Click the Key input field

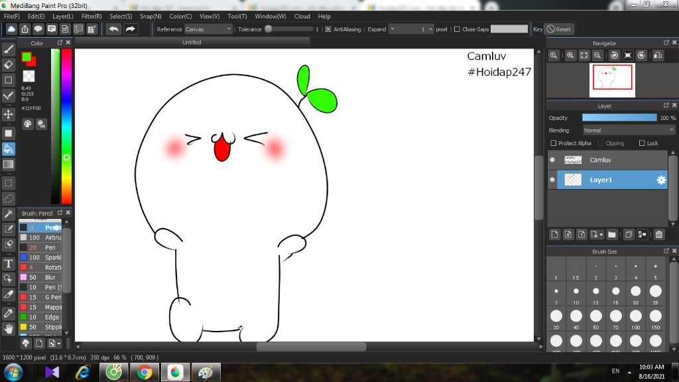pos(509,29)
